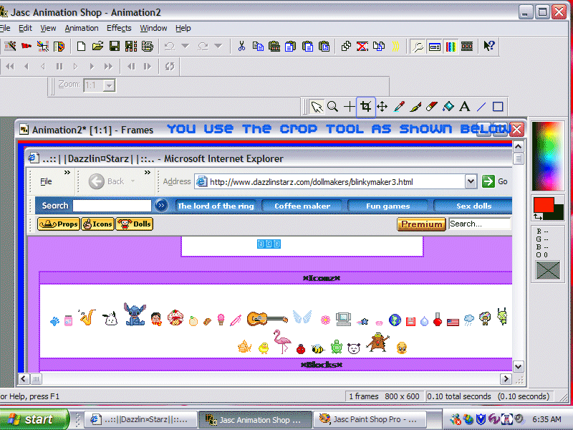The height and width of the screenshot is (430, 573).
Task: Expand the Undo history dropdown arrow
Action: pyautogui.click(x=186, y=46)
